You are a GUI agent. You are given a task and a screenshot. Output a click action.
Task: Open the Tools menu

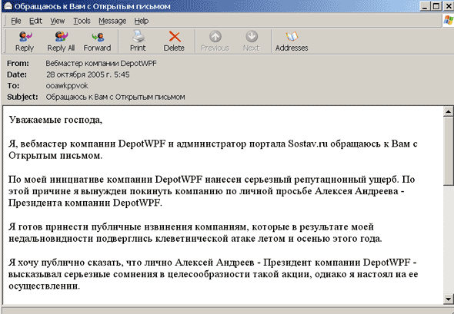click(x=82, y=21)
